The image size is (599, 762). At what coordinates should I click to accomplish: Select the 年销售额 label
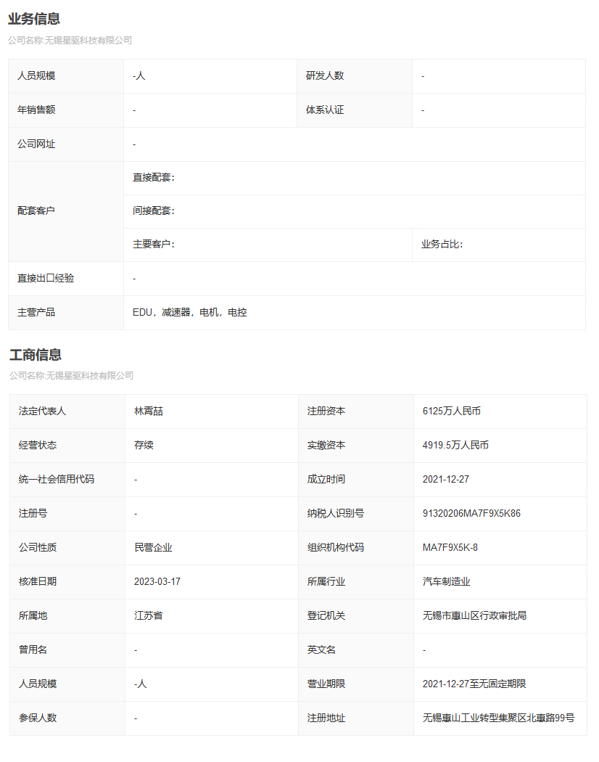[x=36, y=110]
